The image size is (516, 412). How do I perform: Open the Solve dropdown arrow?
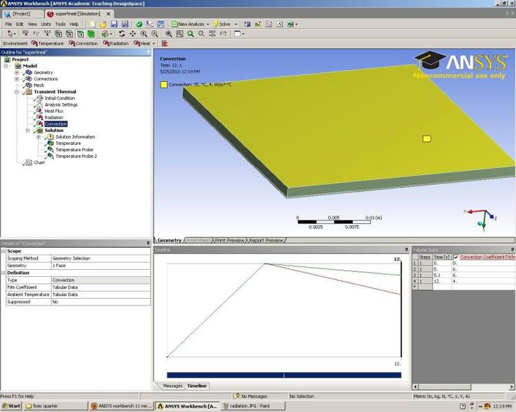tap(235, 24)
